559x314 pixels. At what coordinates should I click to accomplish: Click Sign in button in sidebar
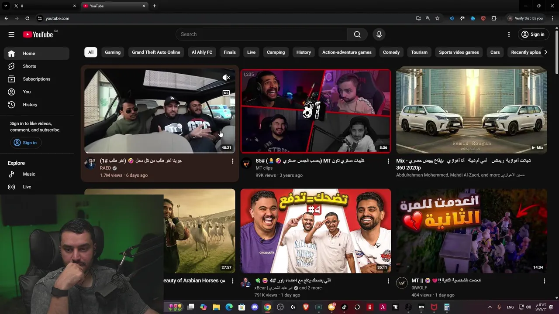25,143
